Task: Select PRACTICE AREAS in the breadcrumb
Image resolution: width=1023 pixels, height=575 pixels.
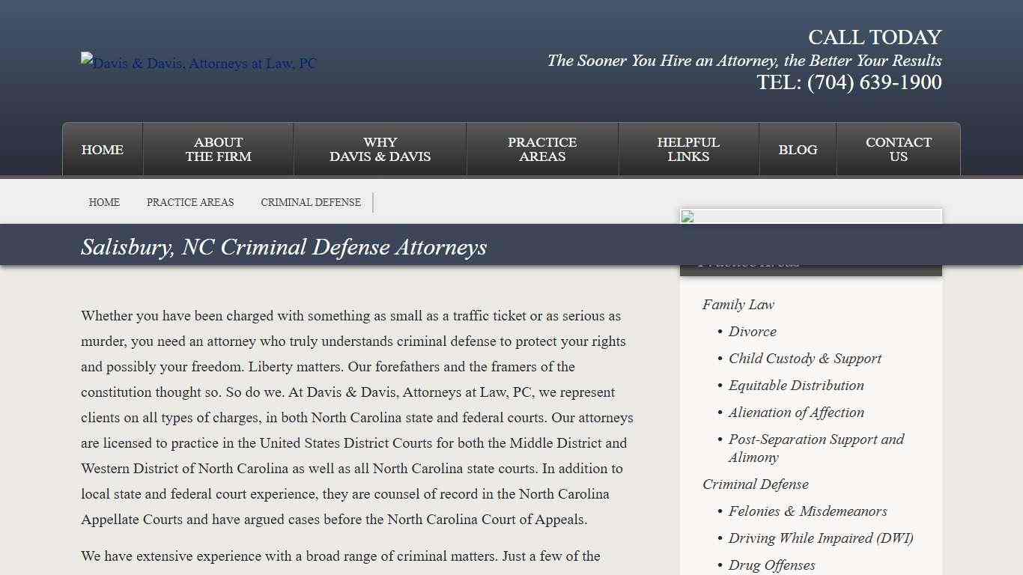Action: (x=190, y=202)
